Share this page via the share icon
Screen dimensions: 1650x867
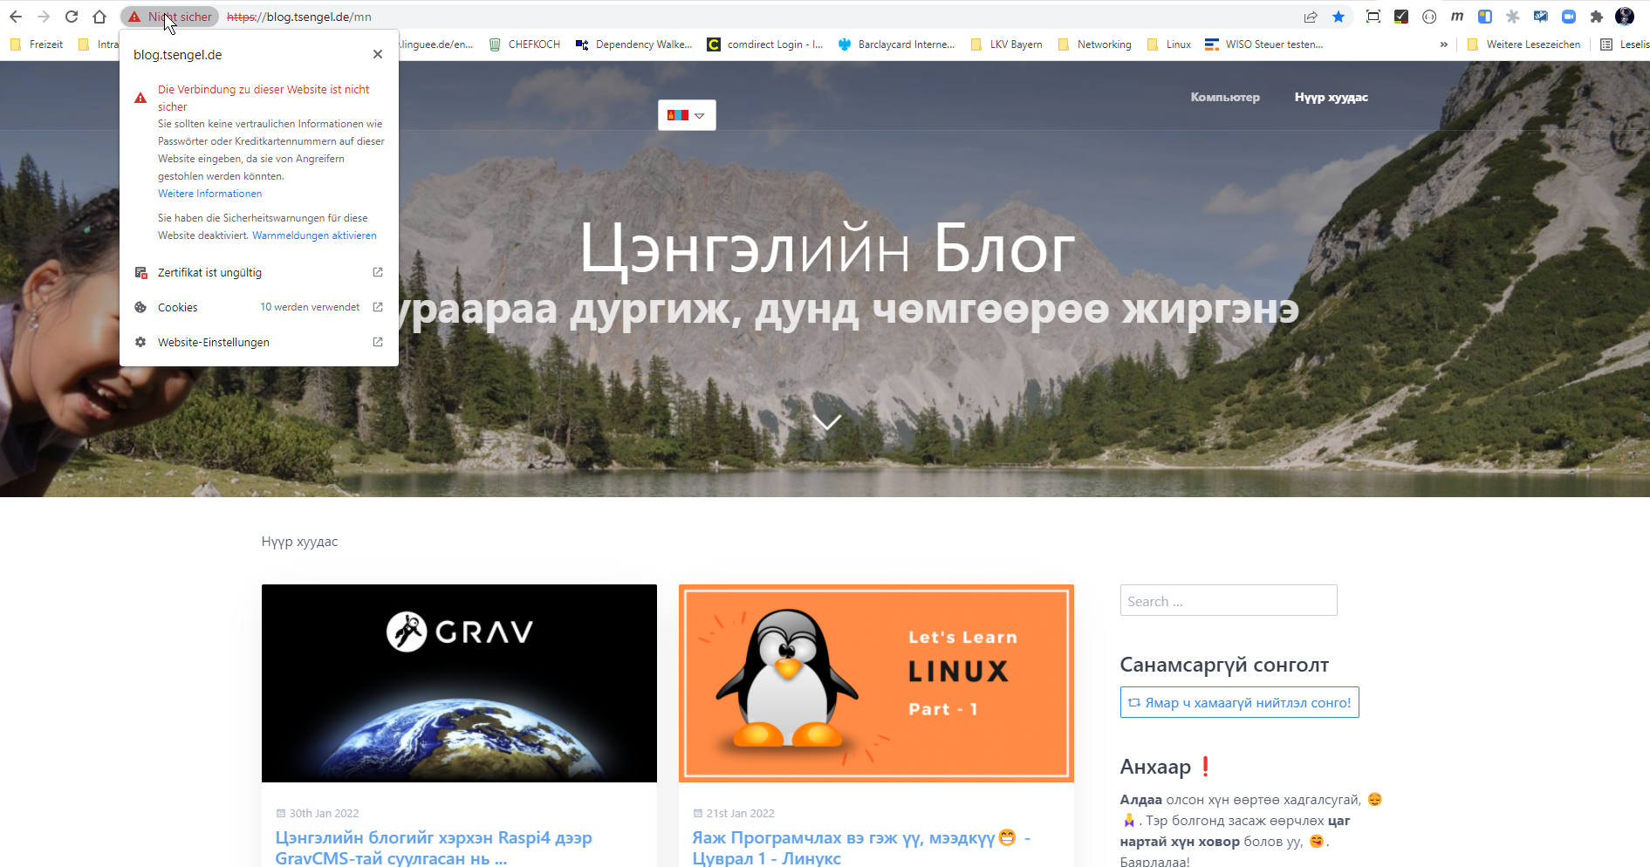1310,17
